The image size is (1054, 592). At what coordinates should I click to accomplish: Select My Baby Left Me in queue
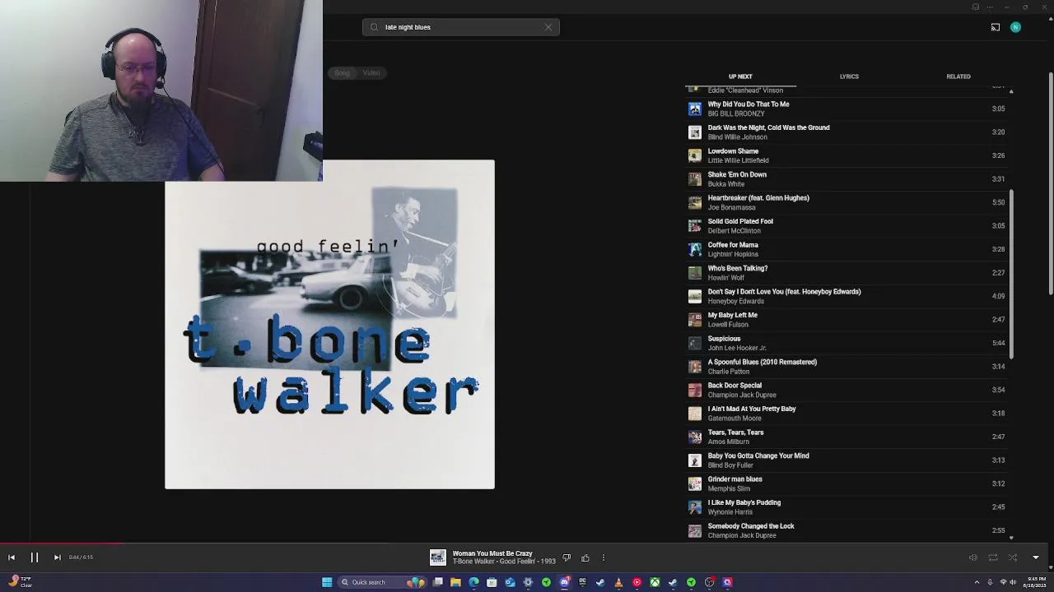[x=846, y=320]
